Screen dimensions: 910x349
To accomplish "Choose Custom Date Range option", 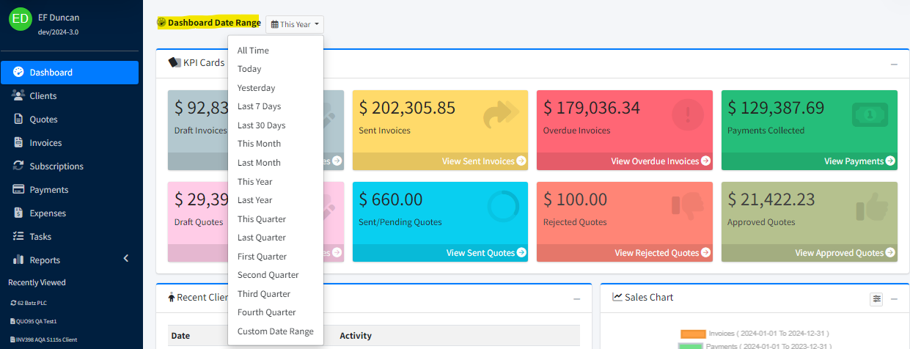I will point(275,331).
